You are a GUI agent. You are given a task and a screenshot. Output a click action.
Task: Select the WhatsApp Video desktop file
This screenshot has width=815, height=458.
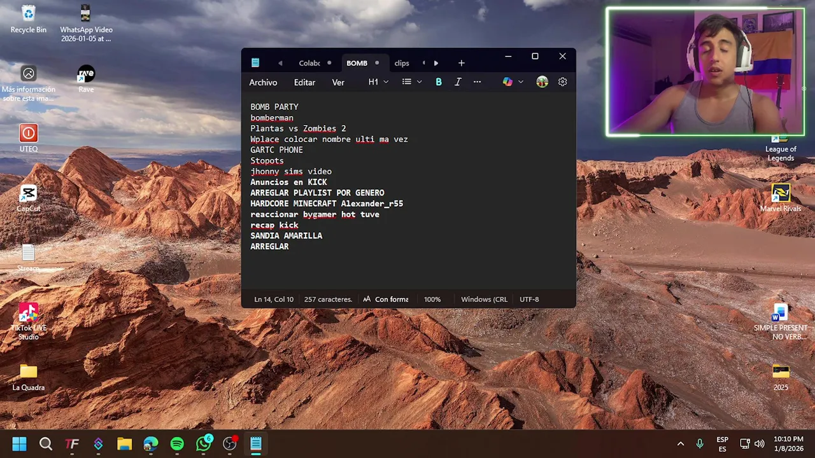tap(86, 24)
